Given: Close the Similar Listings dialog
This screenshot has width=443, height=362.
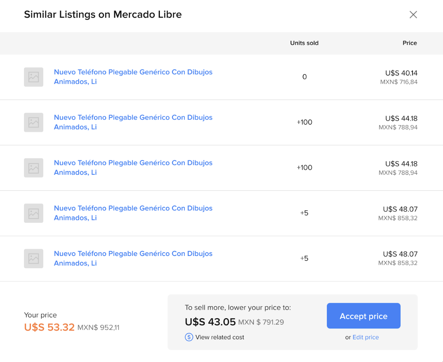Looking at the screenshot, I should pos(413,14).
